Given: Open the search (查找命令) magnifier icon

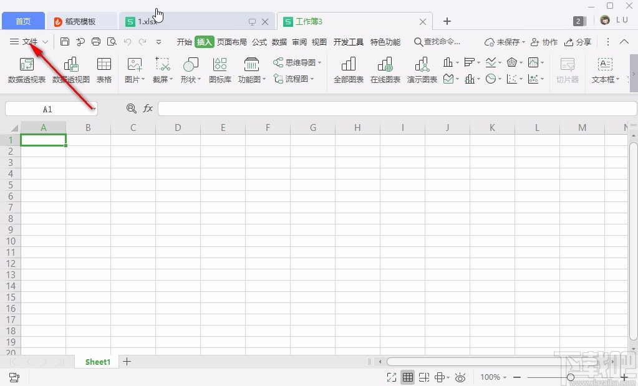Looking at the screenshot, I should pyautogui.click(x=418, y=42).
